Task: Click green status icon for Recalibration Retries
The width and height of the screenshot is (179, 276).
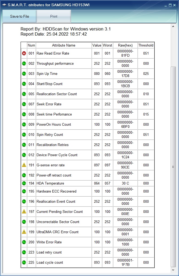Action: tap(24, 145)
